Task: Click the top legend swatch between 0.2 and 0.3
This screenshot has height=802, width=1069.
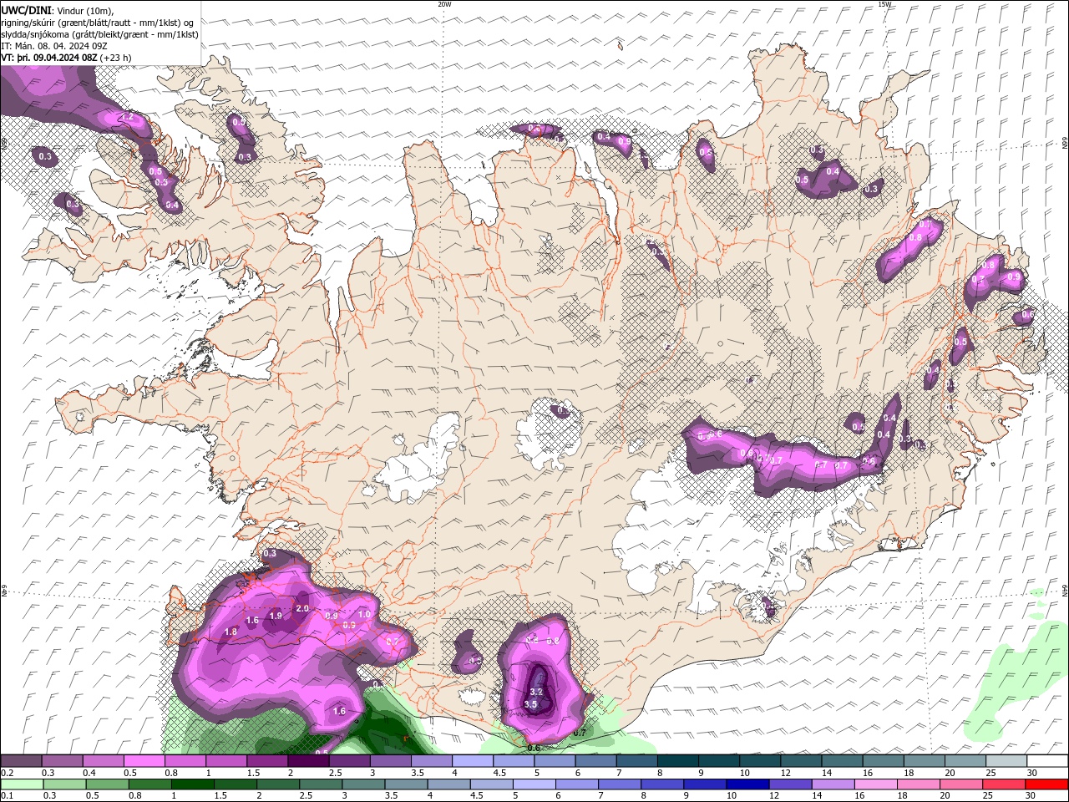Action: pyautogui.click(x=21, y=761)
